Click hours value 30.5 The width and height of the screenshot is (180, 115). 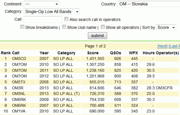151,70
